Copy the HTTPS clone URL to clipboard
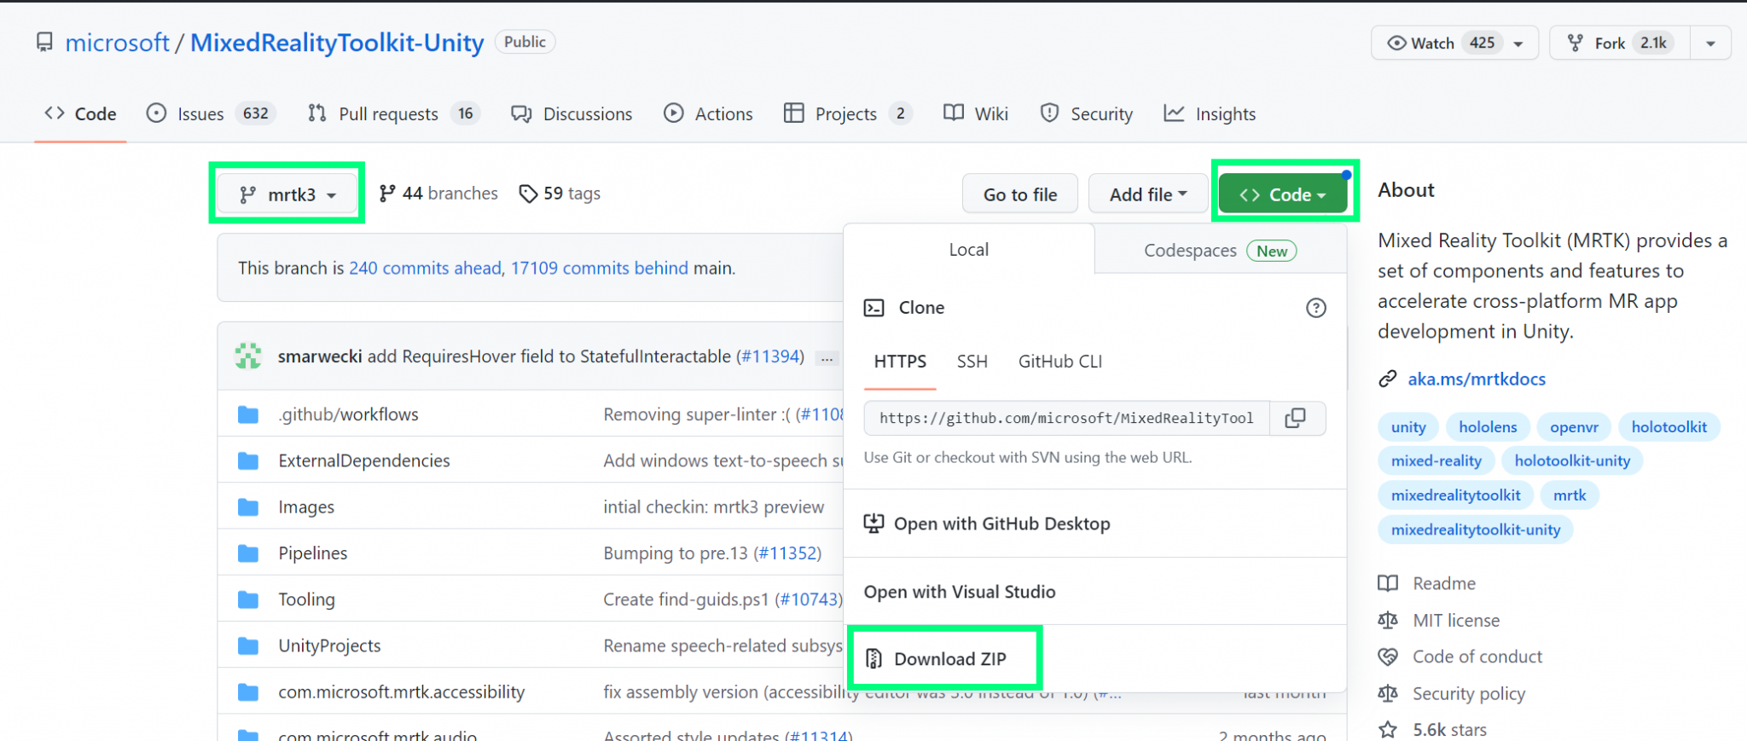1747x741 pixels. coord(1296,418)
